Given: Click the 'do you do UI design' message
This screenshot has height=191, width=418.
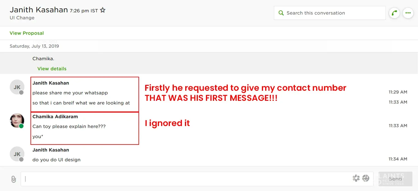Looking at the screenshot, I should click(x=57, y=160).
